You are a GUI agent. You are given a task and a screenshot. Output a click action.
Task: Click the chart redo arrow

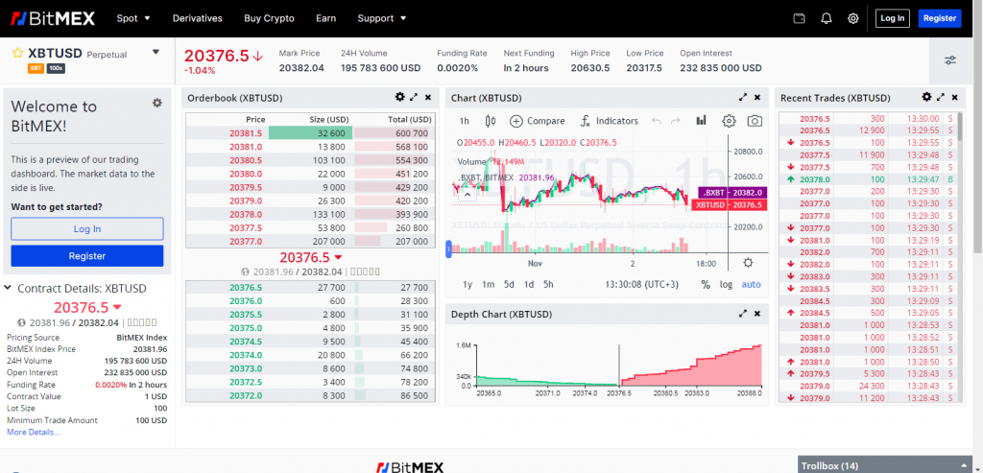click(675, 121)
